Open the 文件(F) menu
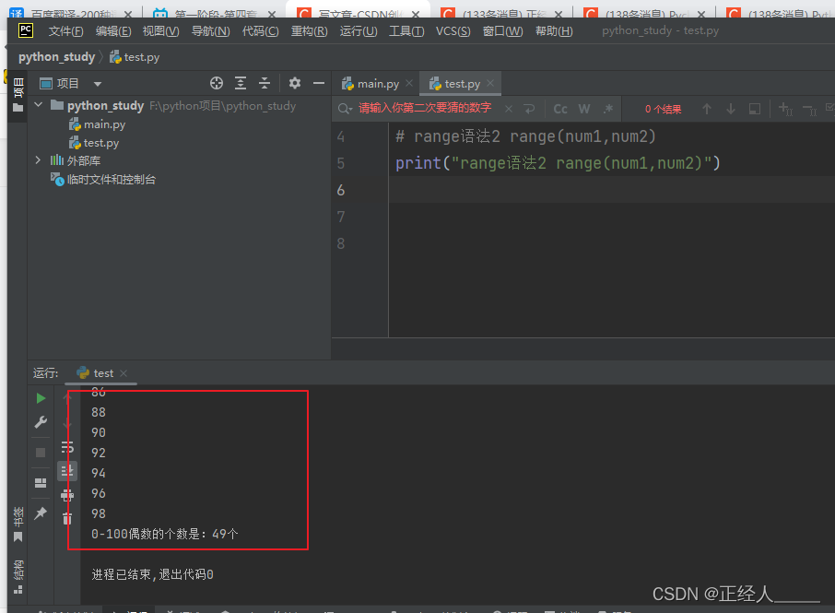The height and width of the screenshot is (613, 835). pos(66,31)
